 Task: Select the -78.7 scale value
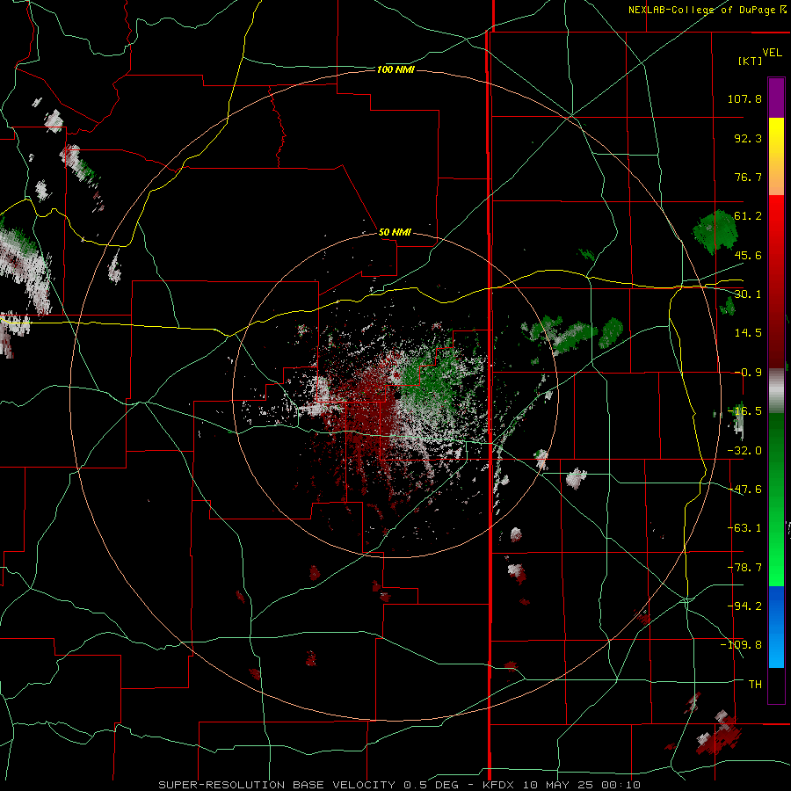click(x=744, y=568)
